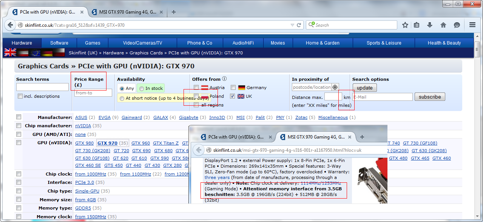The image size is (483, 222).
Task: Open the Firefox hamburger menu
Action: click(x=472, y=25)
